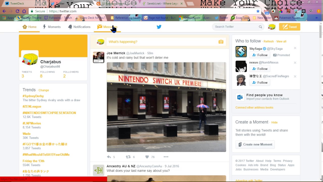The height and width of the screenshot is (182, 323).
Task: Click View all in Who to follow
Action: [281, 41]
